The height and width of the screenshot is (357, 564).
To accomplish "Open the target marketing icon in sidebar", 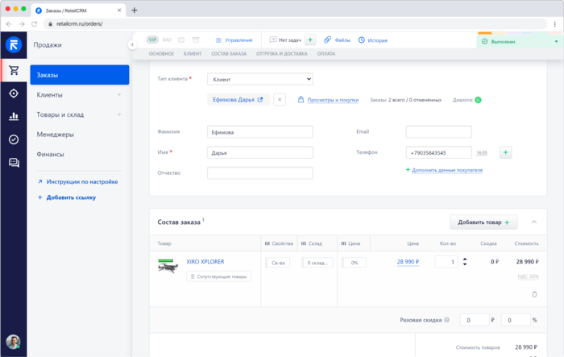I will tap(14, 93).
